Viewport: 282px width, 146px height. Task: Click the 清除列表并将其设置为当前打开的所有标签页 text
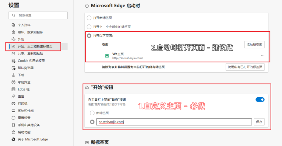pyautogui.click(x=133, y=67)
